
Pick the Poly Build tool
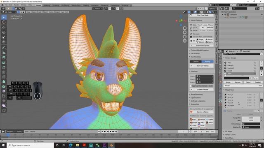[4, 82]
